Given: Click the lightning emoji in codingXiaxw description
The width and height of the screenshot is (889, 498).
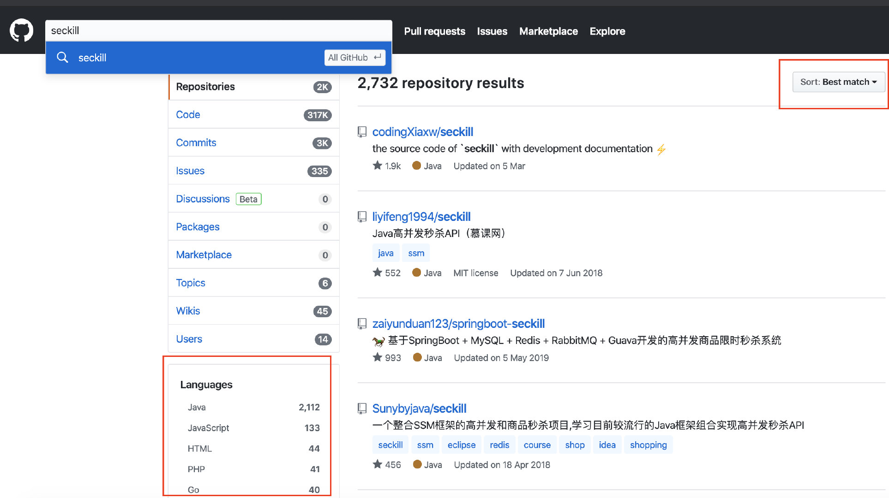Looking at the screenshot, I should pos(661,149).
